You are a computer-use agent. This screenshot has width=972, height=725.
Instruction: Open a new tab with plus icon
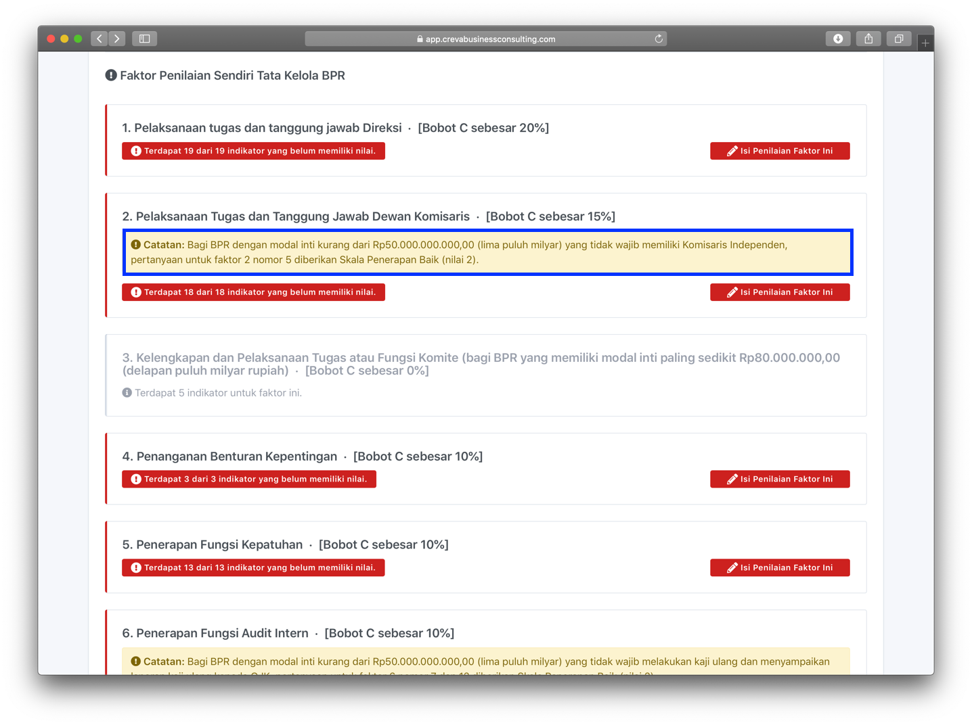(x=925, y=43)
